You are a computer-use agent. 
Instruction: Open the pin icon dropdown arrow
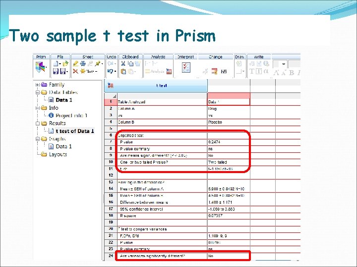(102, 64)
